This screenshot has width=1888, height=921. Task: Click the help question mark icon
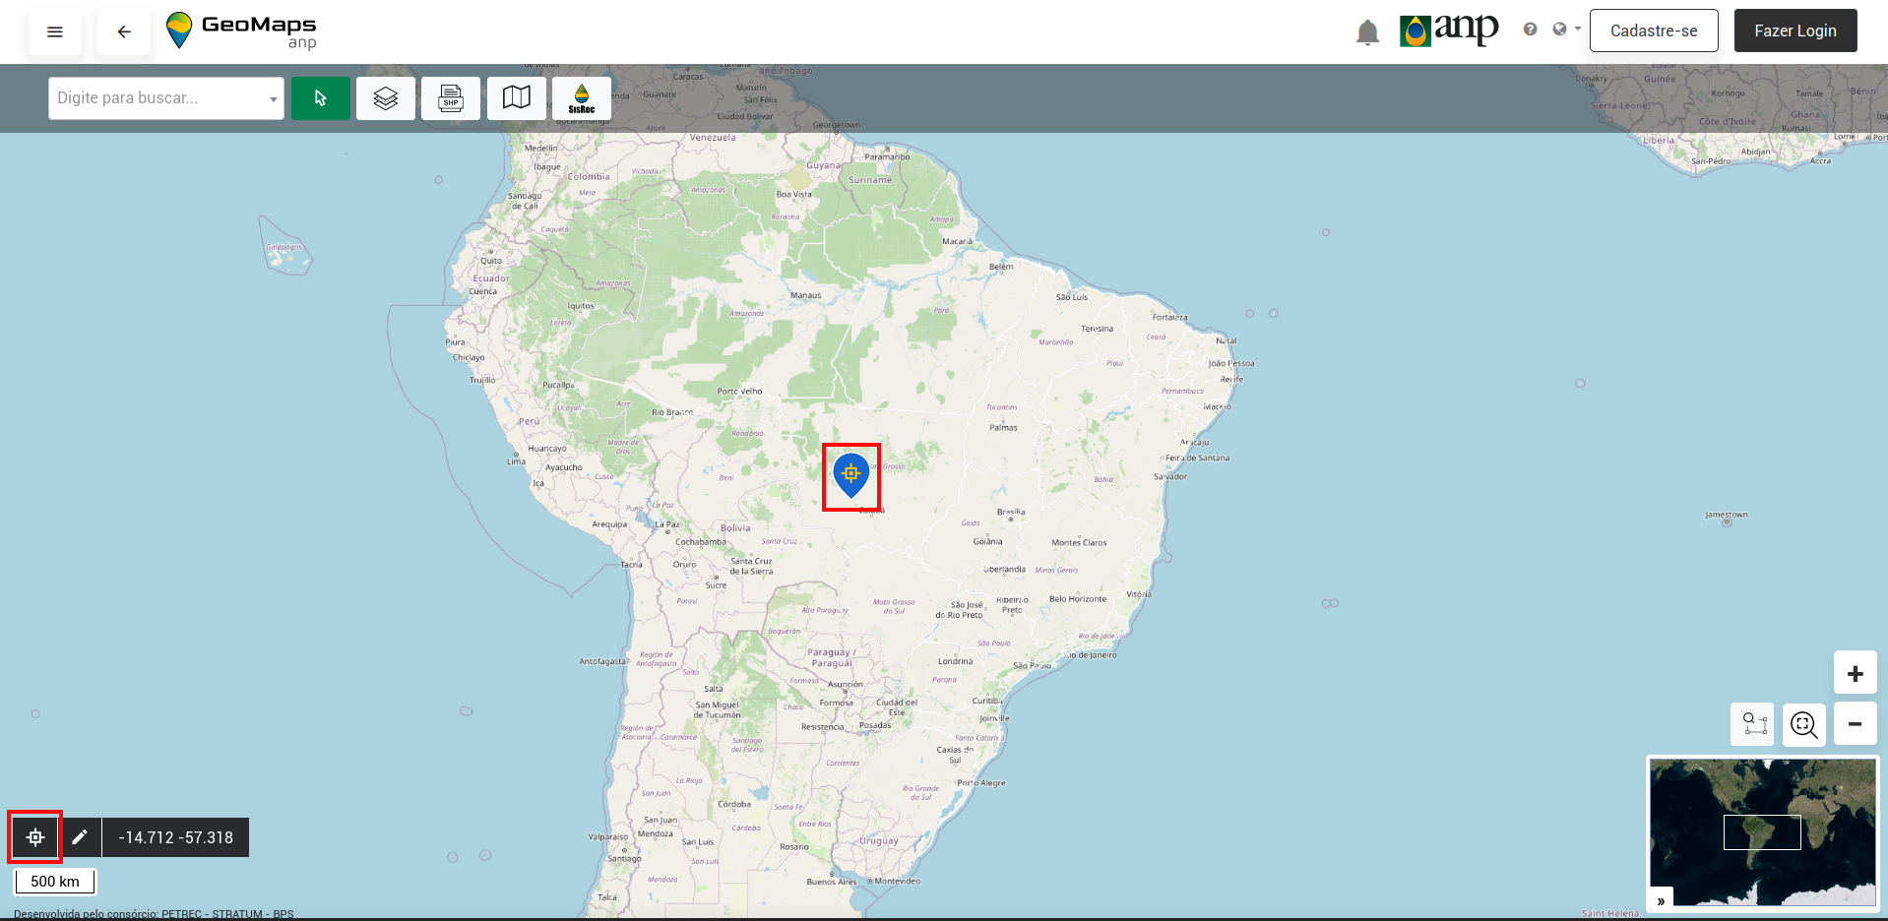pyautogui.click(x=1530, y=30)
